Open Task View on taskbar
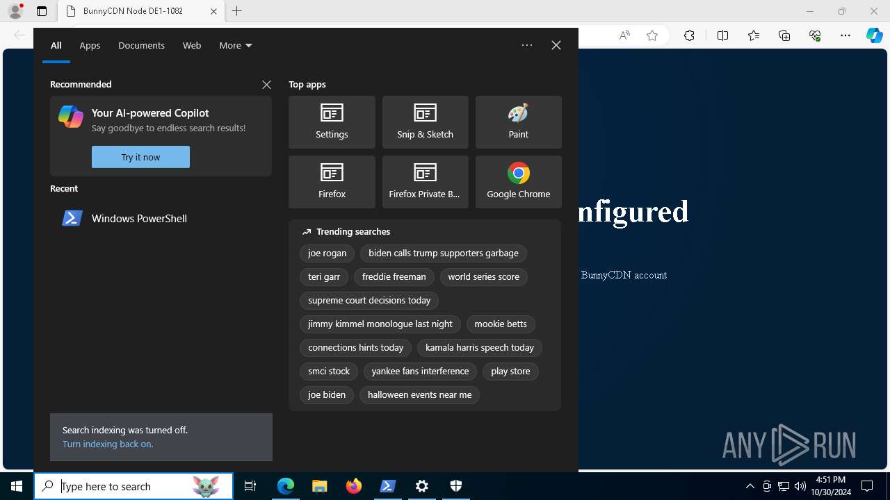 click(x=250, y=486)
